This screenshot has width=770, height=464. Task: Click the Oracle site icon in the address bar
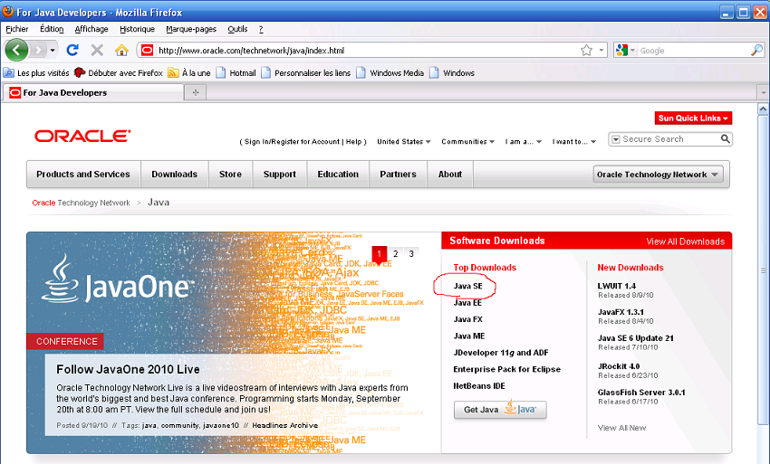click(147, 50)
